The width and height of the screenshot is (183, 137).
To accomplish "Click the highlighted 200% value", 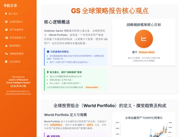I will [x=90, y=125].
